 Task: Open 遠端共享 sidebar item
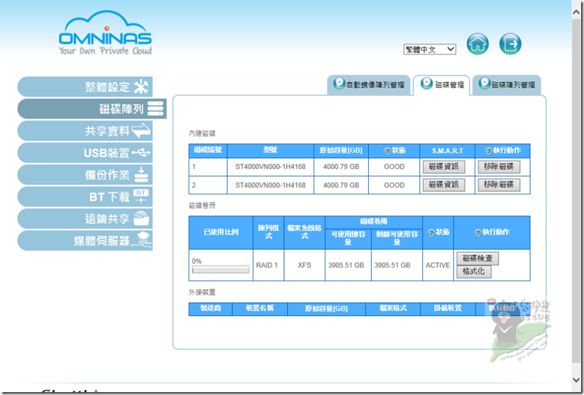point(85,219)
